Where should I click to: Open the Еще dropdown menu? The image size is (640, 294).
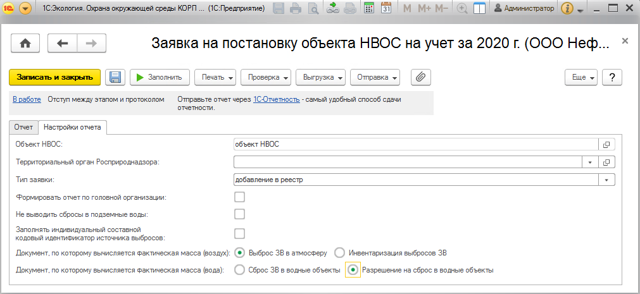pyautogui.click(x=581, y=77)
